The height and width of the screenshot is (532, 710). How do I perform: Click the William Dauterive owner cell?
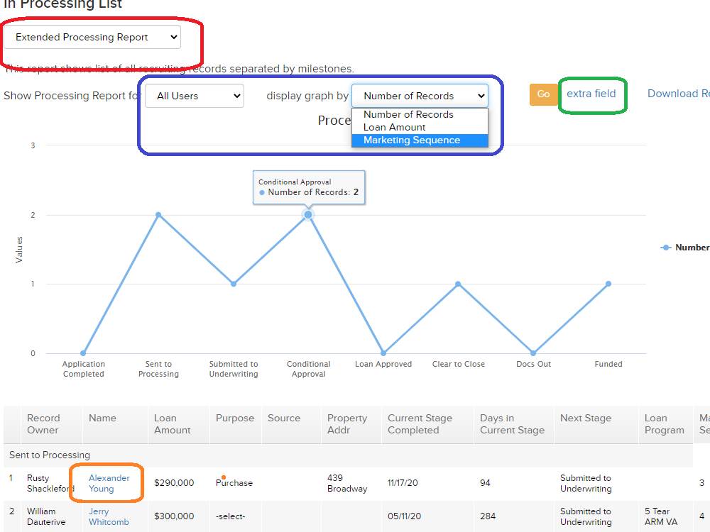46,516
